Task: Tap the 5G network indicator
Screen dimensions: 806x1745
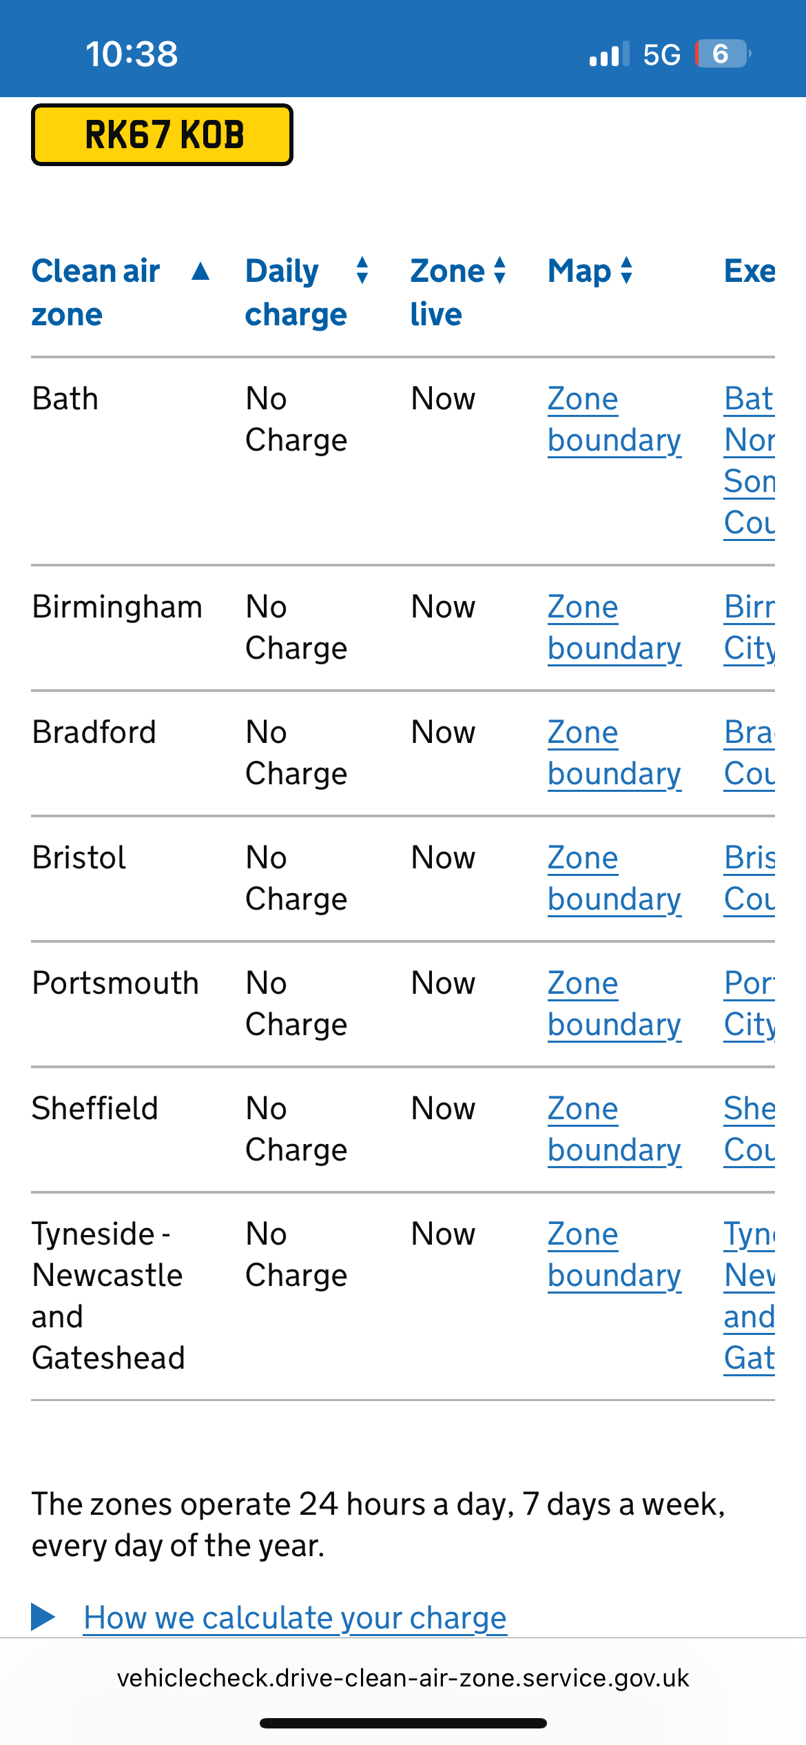Action: click(661, 54)
